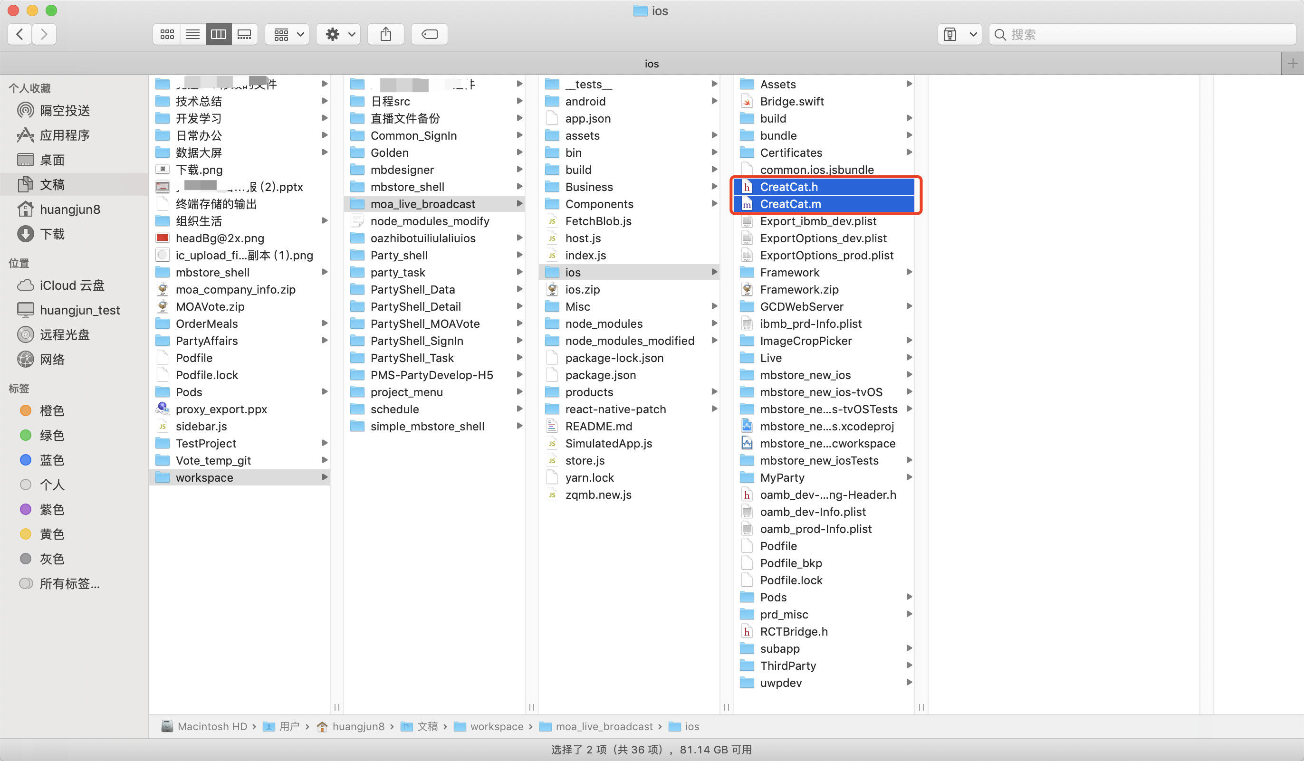Open AirDrop in the sidebar
Screen dimensions: 1304x761
(x=64, y=110)
